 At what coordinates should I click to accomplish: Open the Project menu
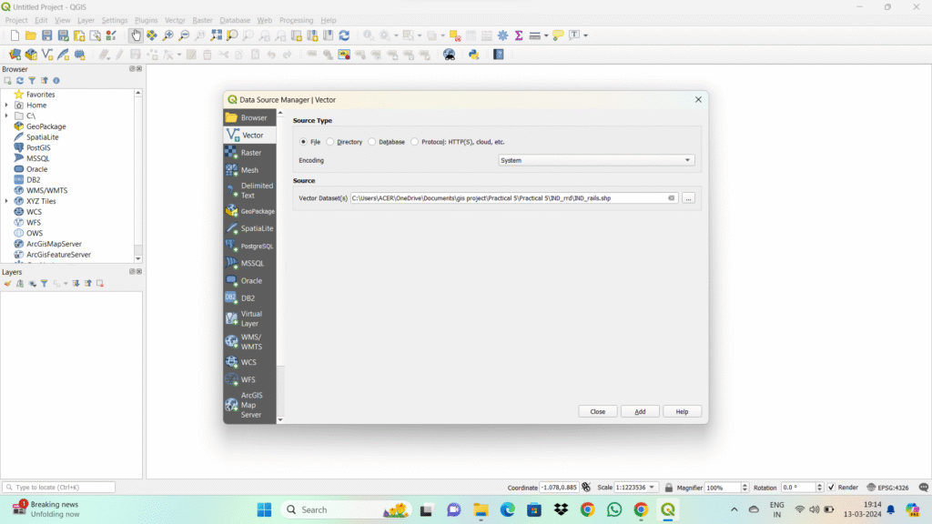click(16, 20)
